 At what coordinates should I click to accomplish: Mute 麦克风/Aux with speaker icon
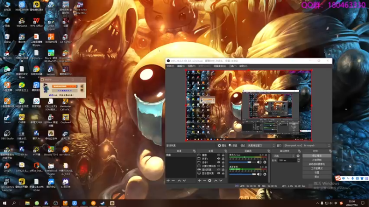(x=259, y=162)
